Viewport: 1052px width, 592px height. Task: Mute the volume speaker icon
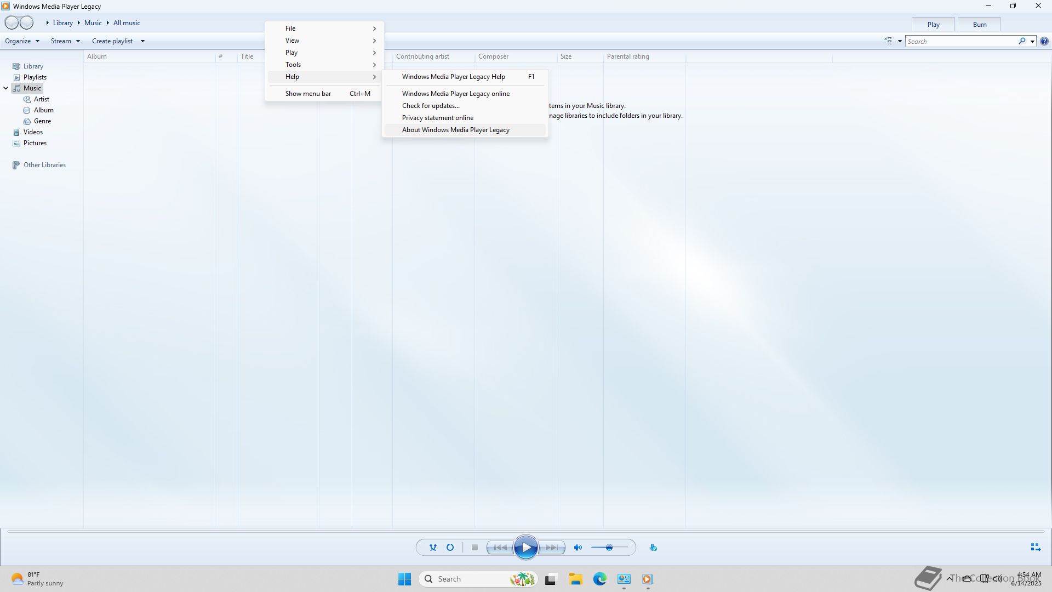[x=578, y=547]
